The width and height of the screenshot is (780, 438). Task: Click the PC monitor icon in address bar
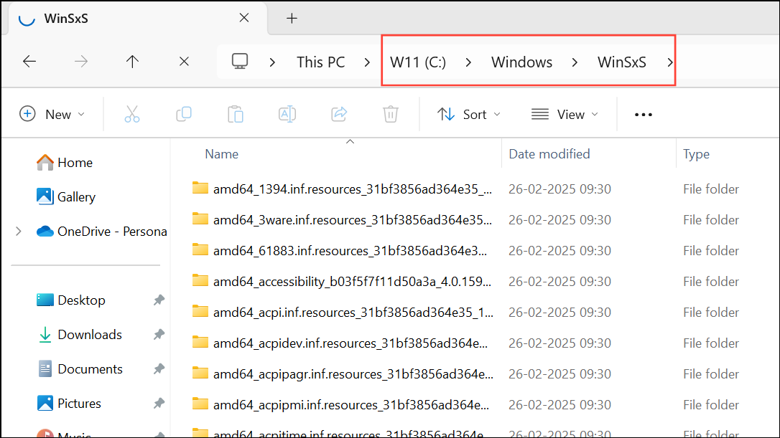[240, 62]
